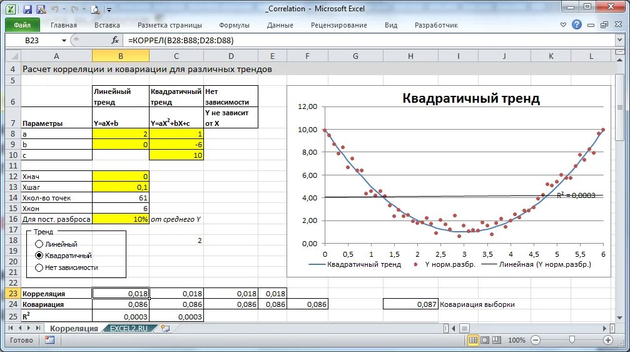Viewport: 630px width, 352px height.
Task: Select the Квадратичный trend radio button
Action: (x=39, y=256)
